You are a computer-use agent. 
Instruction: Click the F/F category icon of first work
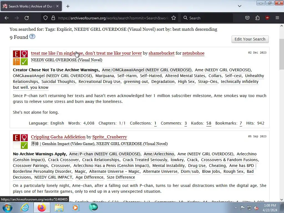(x=24, y=54)
